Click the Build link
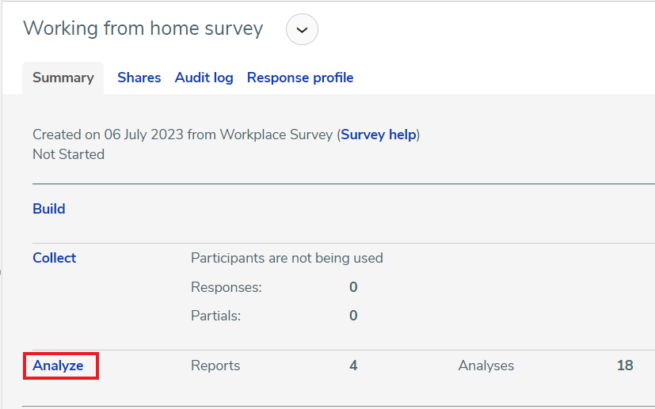This screenshot has height=409, width=655. (49, 209)
